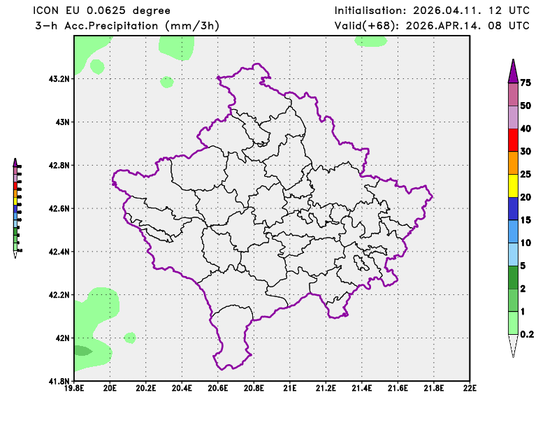Click the 43.2N latitude axis label
This screenshot has width=559, height=432.
[59, 79]
